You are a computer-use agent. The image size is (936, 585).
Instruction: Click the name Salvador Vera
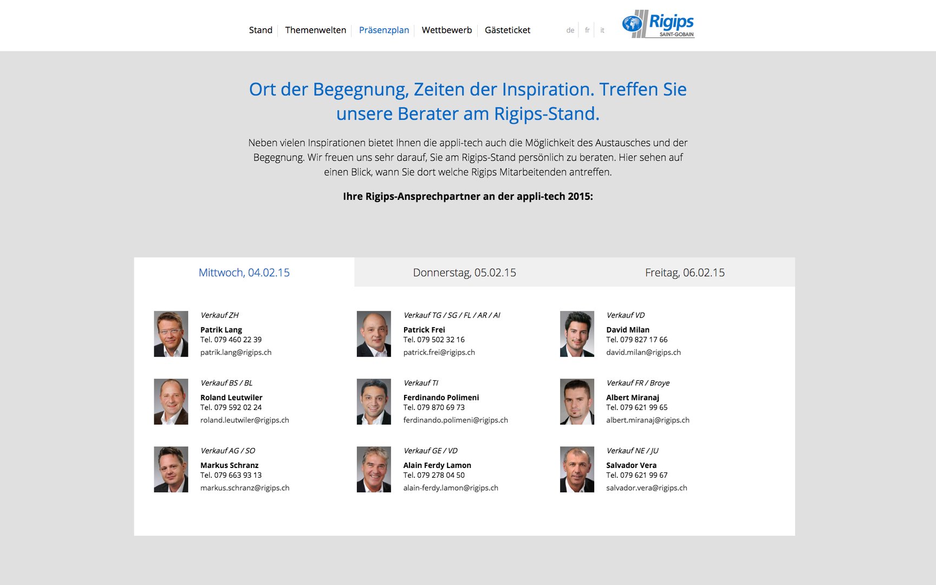(632, 465)
